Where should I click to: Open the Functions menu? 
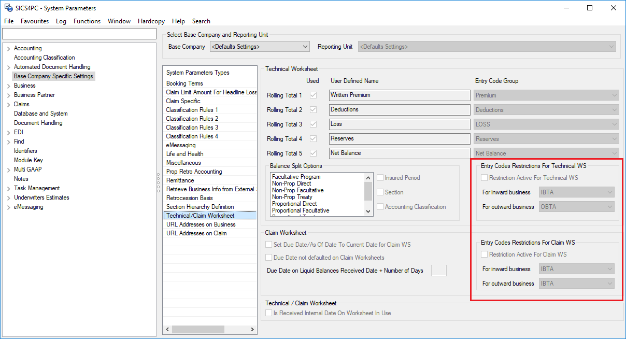[x=87, y=21]
